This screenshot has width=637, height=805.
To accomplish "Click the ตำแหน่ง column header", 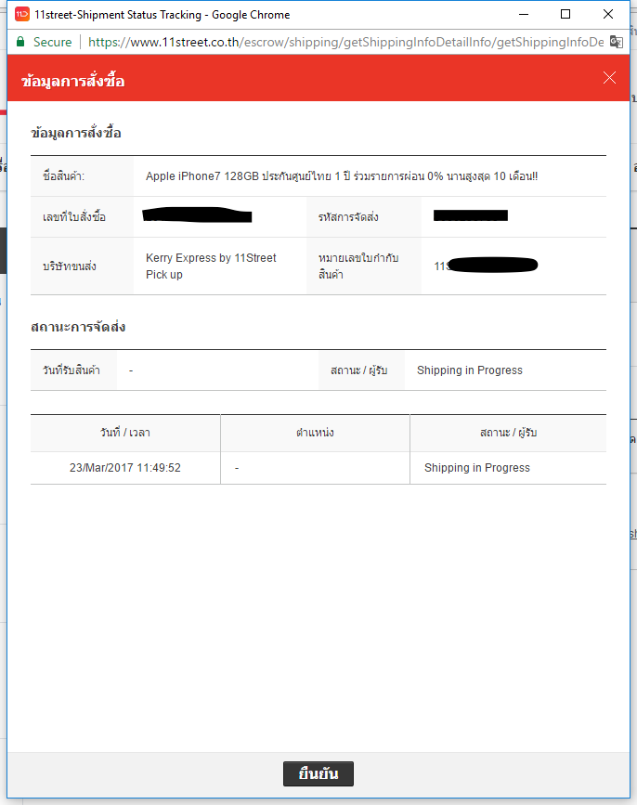I will [315, 433].
